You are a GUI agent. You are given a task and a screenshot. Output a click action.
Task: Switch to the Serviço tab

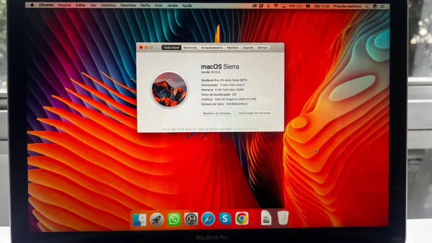tap(262, 47)
